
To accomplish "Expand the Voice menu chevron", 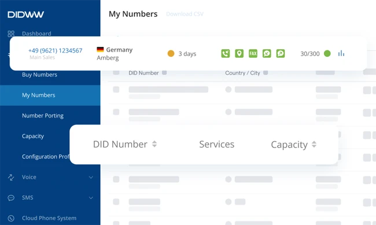I will coord(91,177).
